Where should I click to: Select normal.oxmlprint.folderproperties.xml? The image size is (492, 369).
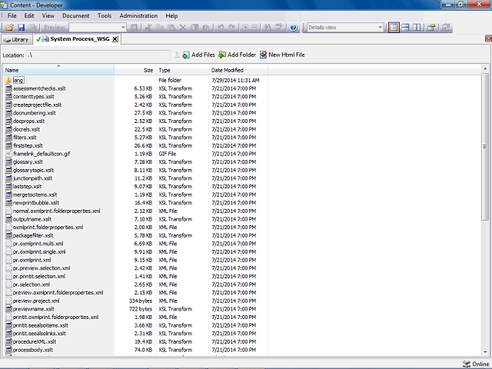click(x=56, y=211)
